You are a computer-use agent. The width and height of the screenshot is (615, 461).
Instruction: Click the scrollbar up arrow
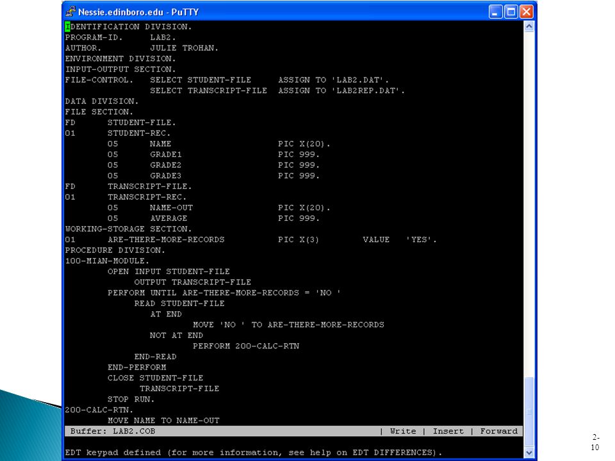[x=529, y=27]
